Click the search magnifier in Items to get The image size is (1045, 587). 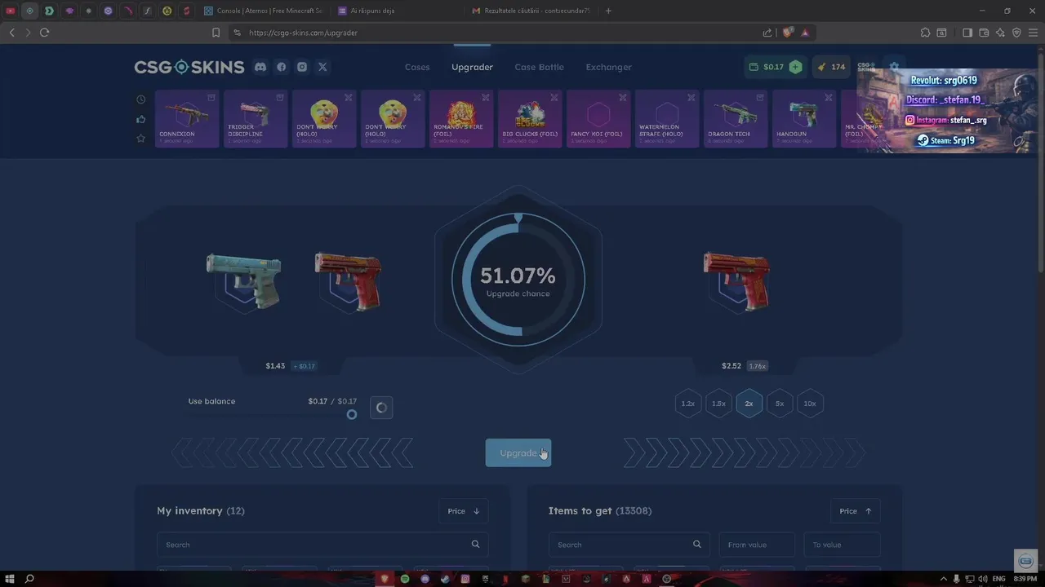(696, 545)
